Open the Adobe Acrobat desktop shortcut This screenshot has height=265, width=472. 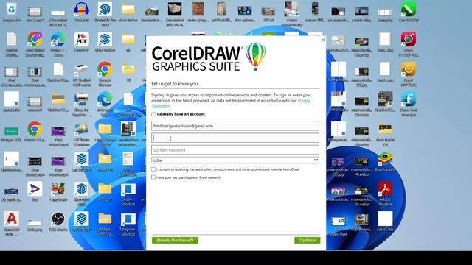(x=385, y=189)
